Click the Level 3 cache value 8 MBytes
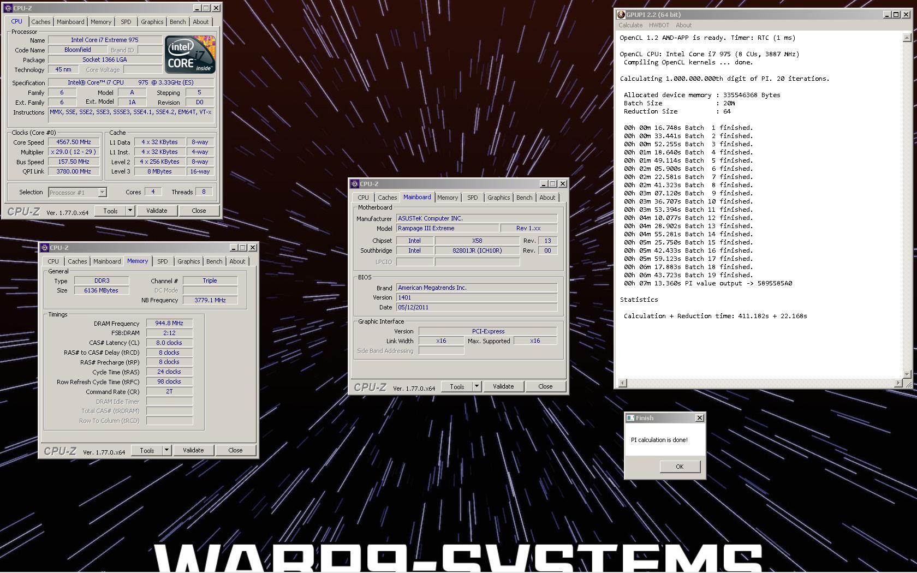This screenshot has width=917, height=573. click(x=159, y=171)
